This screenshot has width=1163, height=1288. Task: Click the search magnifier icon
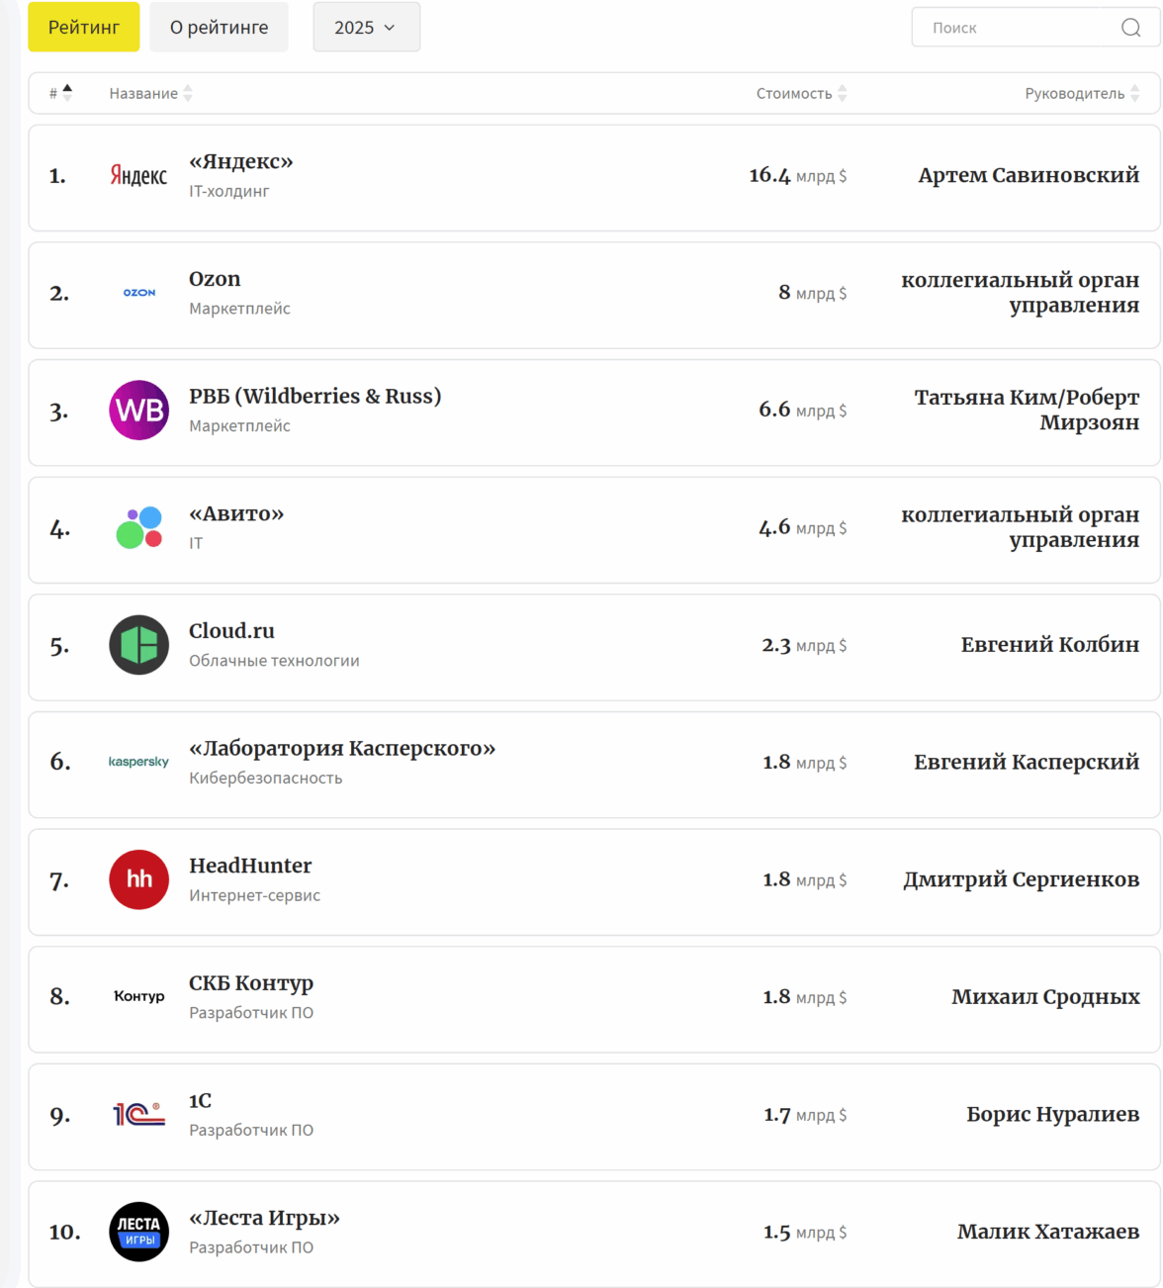[x=1130, y=28]
